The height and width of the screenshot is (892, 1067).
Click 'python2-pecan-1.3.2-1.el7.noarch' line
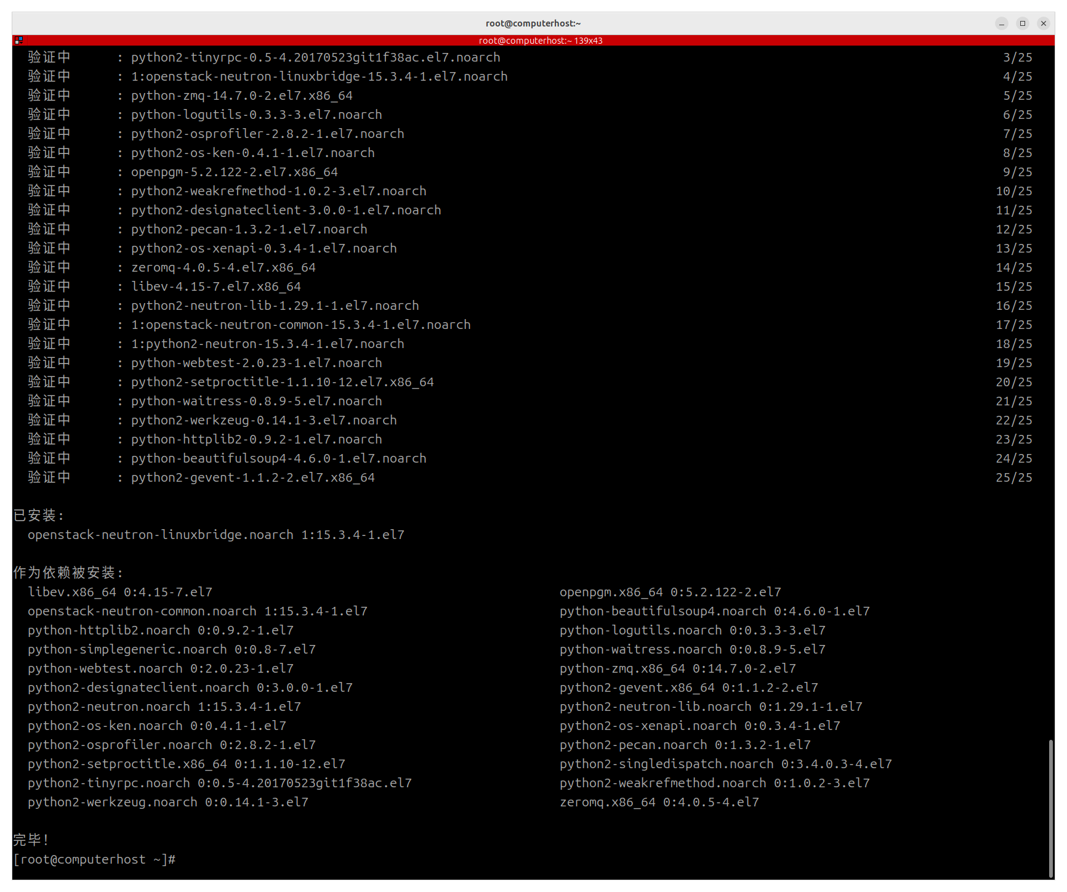click(249, 229)
